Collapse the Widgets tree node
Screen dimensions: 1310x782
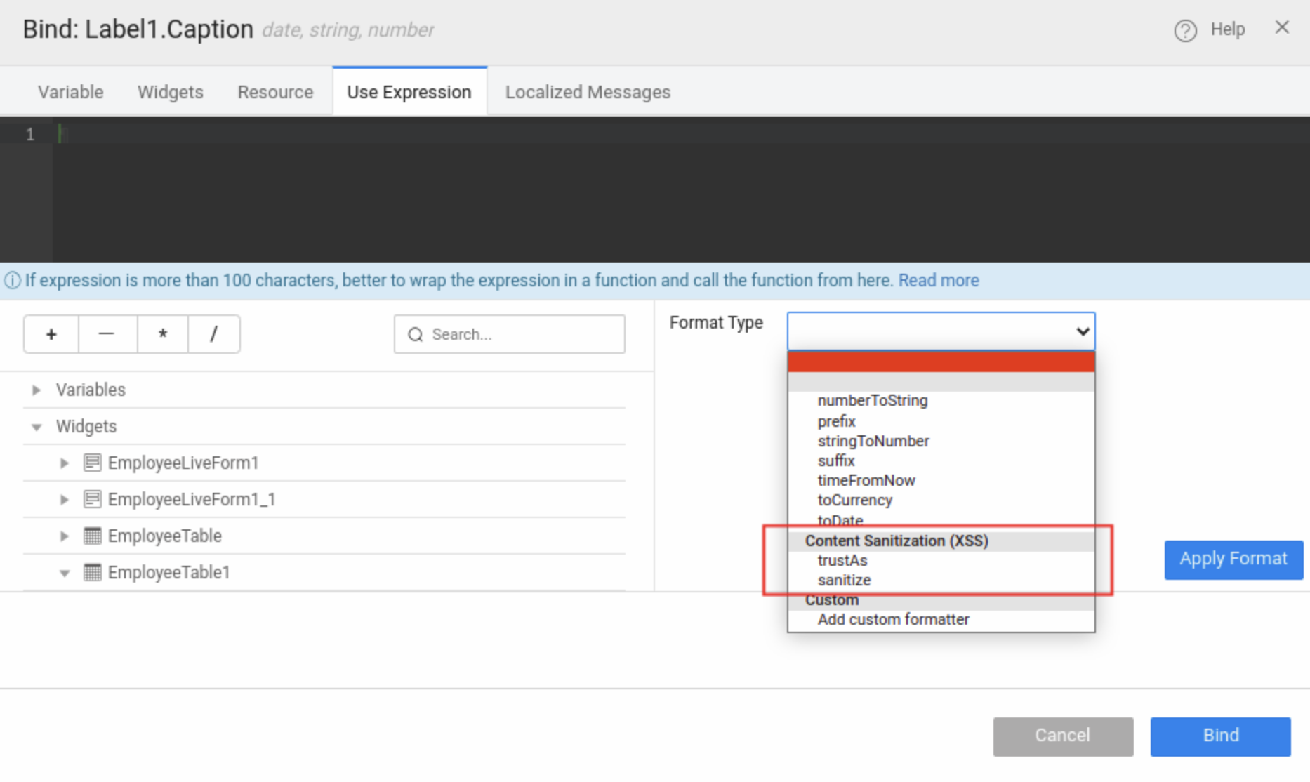(36, 426)
